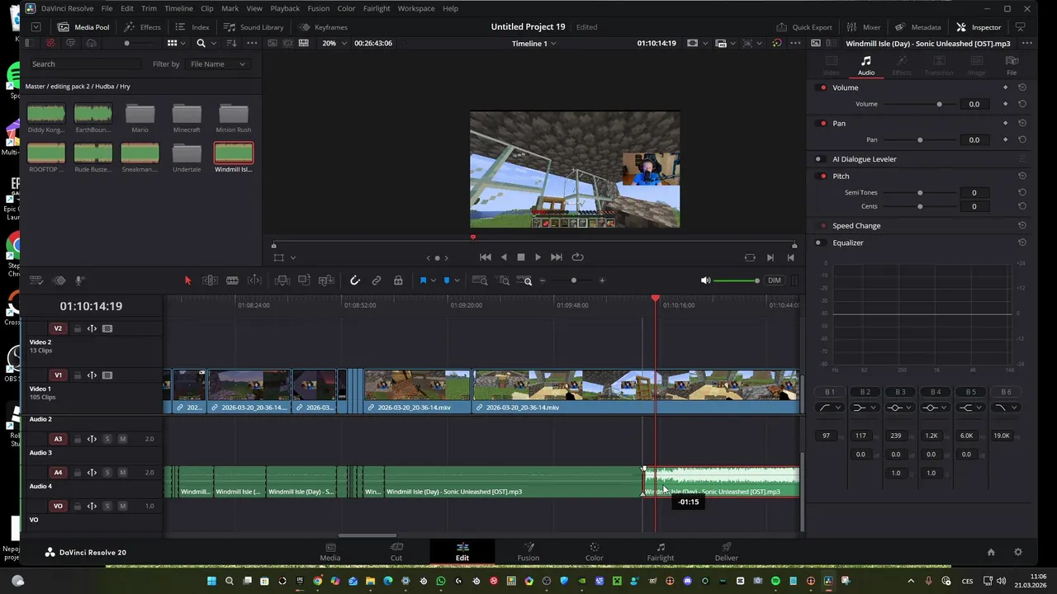Go to first frame in viewer

[486, 257]
